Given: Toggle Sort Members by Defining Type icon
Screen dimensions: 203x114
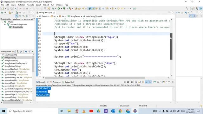Looking at the screenshot, I should click(21, 51).
